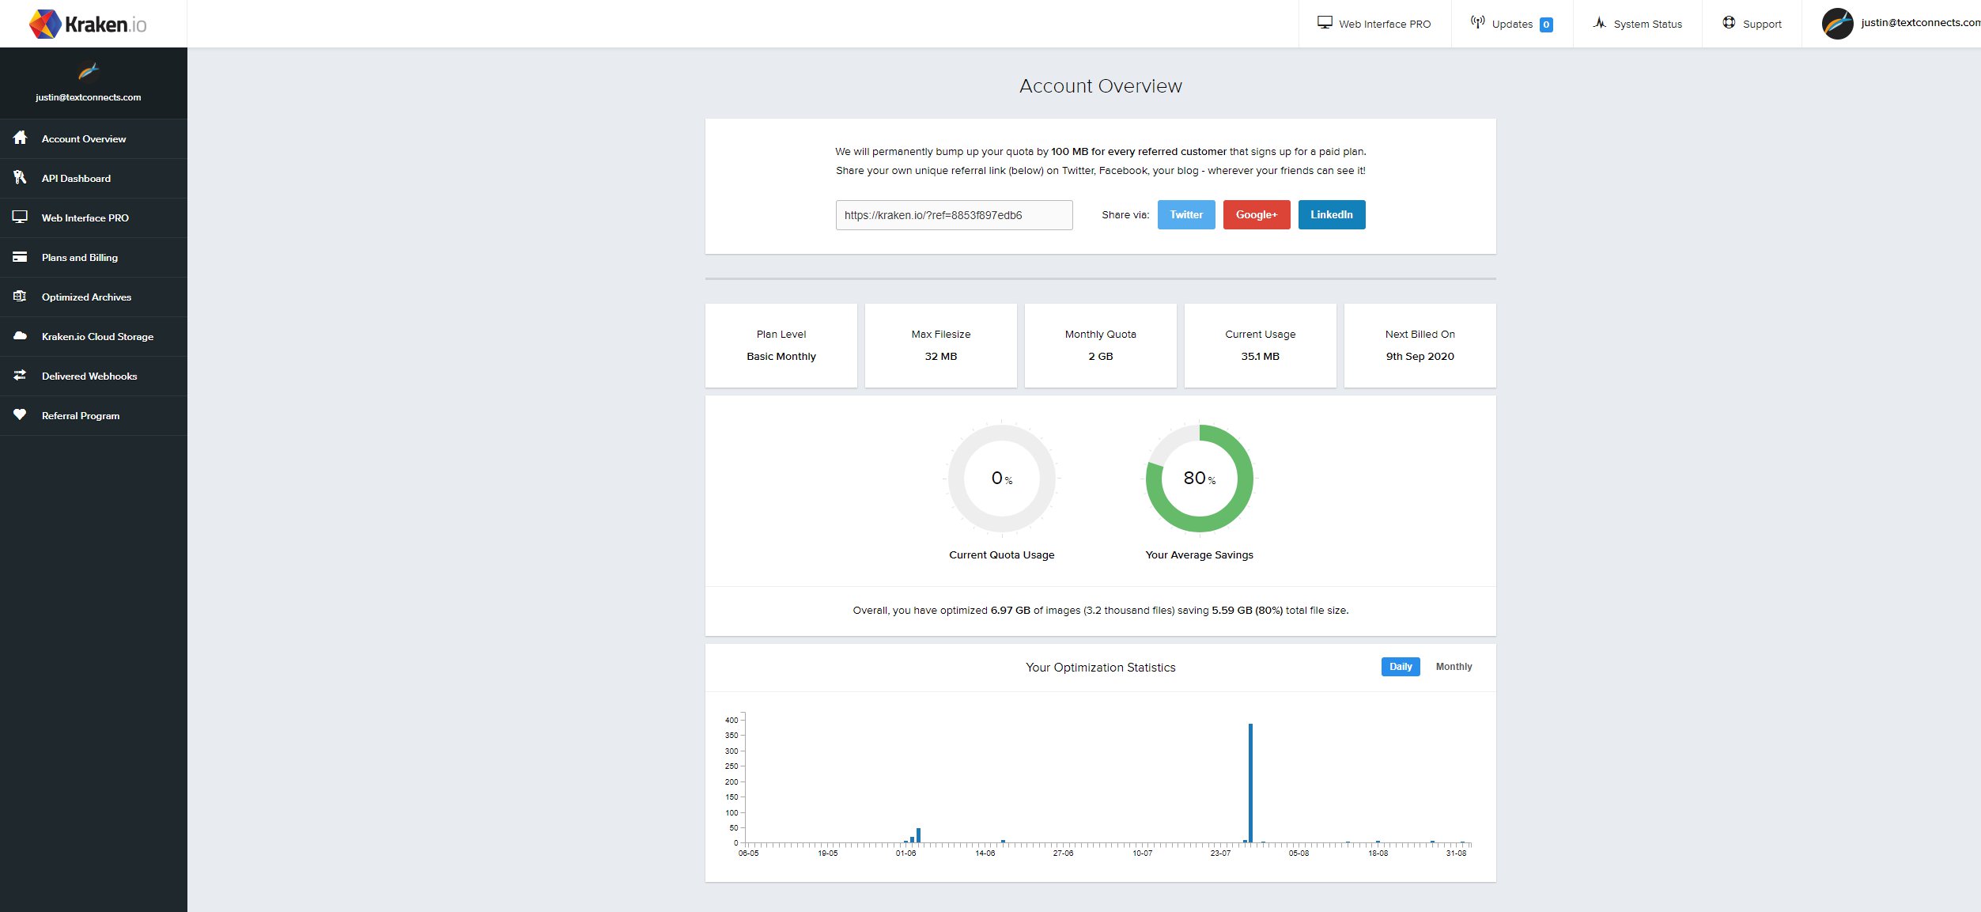Click the Optimized Archives icon
This screenshot has height=912, width=1981.
click(21, 296)
